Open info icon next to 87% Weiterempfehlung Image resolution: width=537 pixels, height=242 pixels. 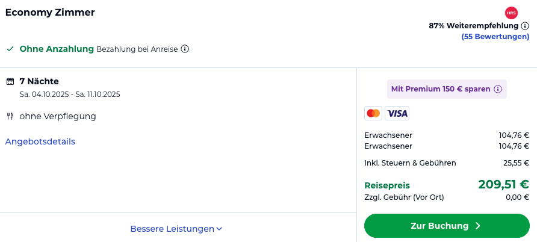(x=525, y=26)
